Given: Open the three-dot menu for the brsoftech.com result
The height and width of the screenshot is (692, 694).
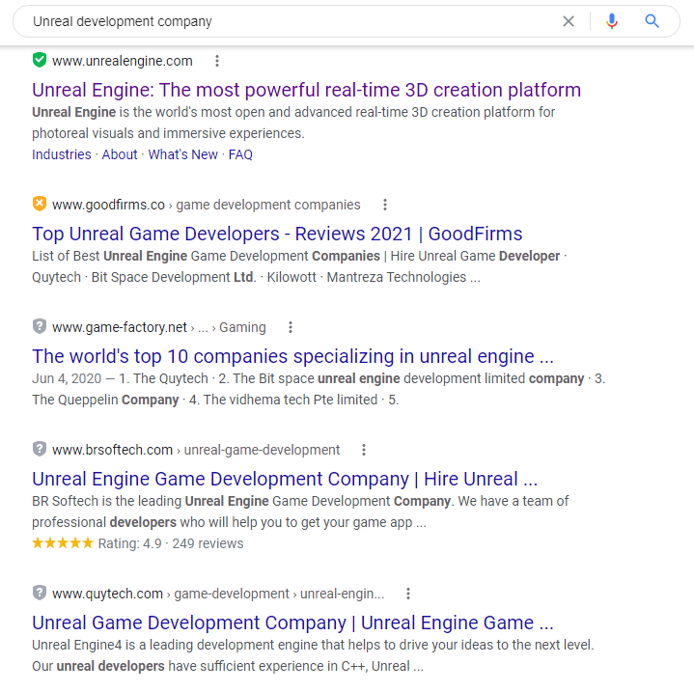Looking at the screenshot, I should [364, 450].
